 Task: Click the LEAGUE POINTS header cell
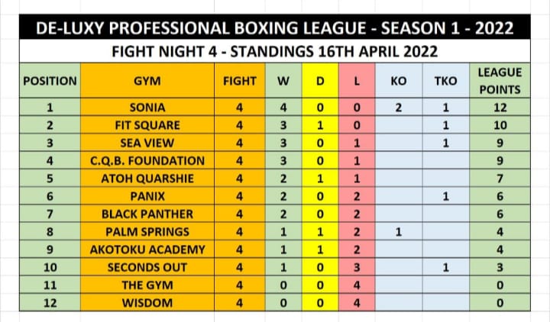click(x=499, y=81)
